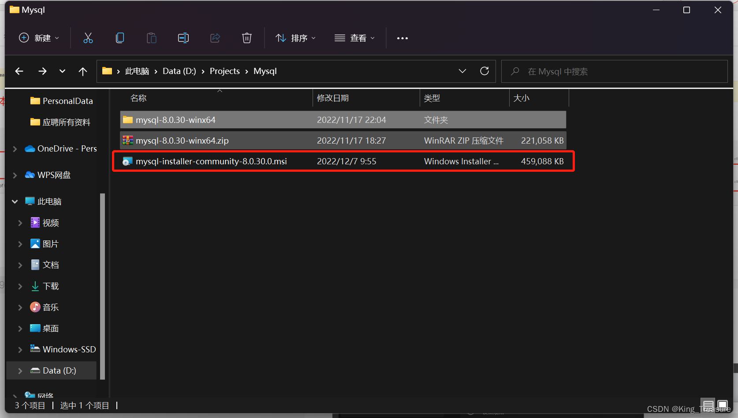Click the installer icon of the msi file
738x418 pixels.
click(x=128, y=161)
